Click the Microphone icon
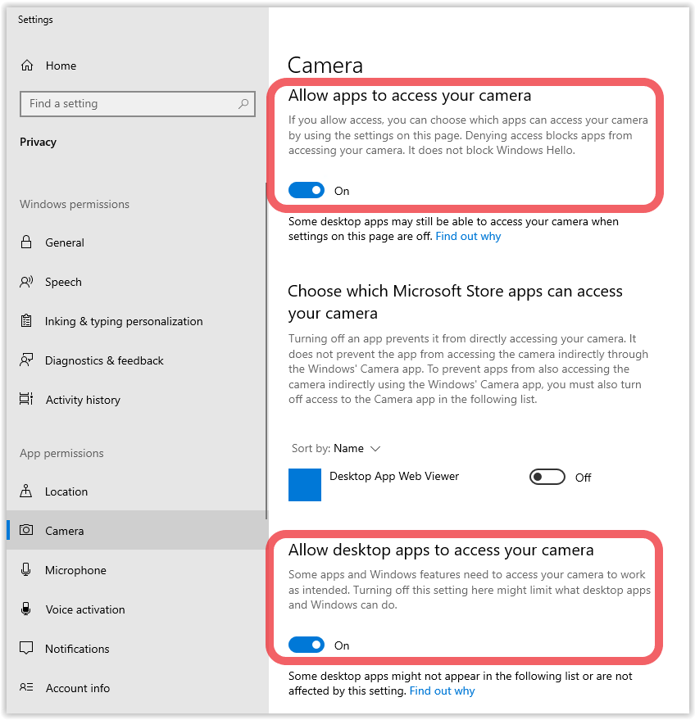695x720 pixels. pos(26,569)
